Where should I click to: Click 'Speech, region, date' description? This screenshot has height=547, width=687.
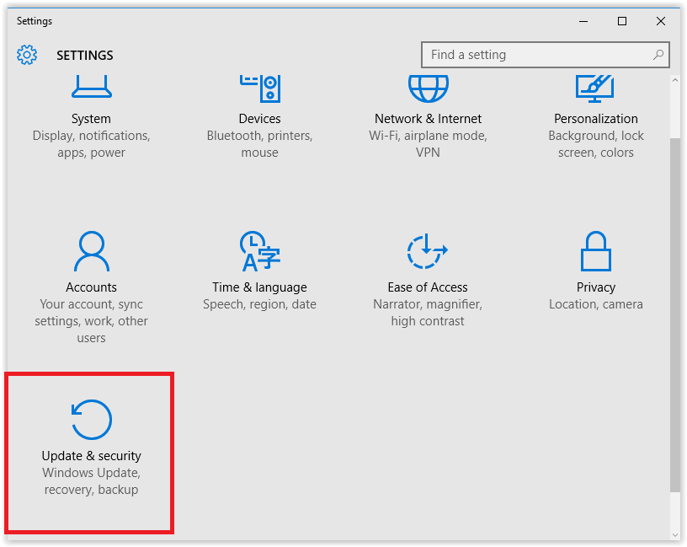click(260, 304)
